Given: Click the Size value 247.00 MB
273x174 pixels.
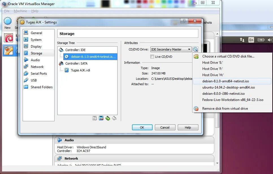Looking at the screenshot, I should click(159, 73).
